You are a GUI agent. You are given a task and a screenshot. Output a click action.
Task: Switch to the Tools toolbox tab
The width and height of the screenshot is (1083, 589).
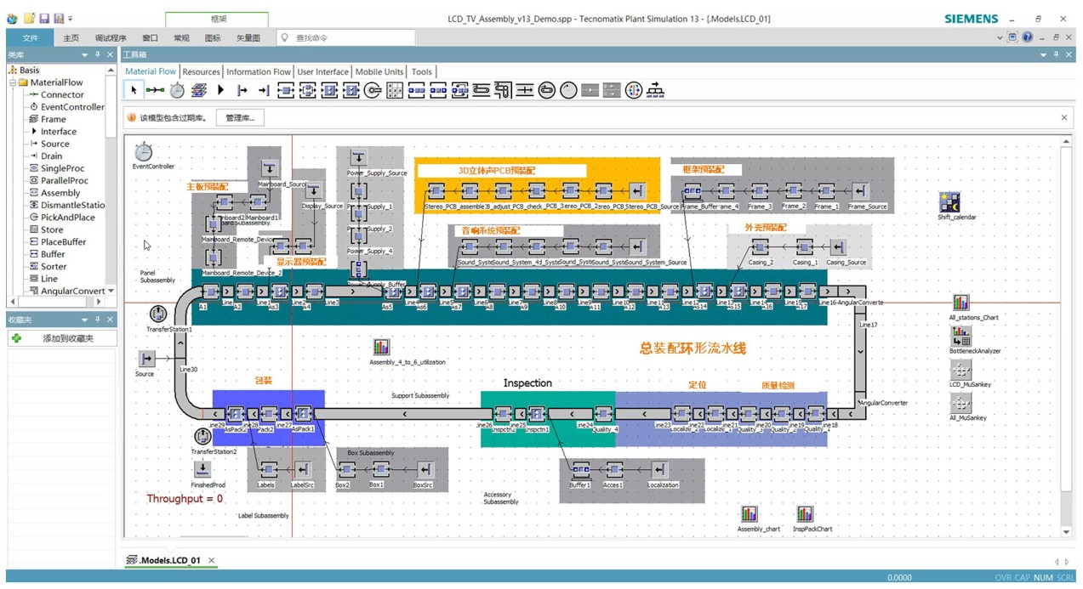click(x=422, y=71)
